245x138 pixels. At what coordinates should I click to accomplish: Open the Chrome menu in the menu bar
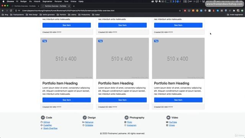[10, 2]
